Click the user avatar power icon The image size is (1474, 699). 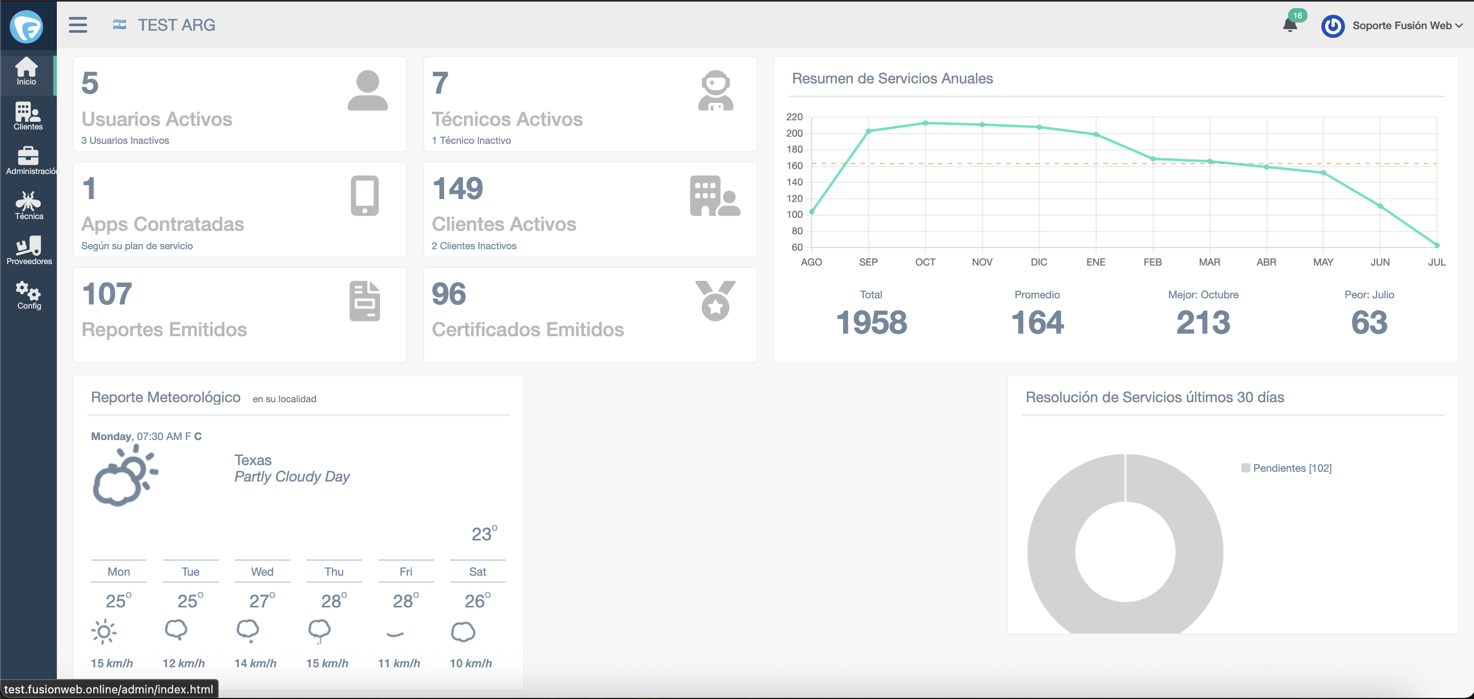click(1333, 26)
